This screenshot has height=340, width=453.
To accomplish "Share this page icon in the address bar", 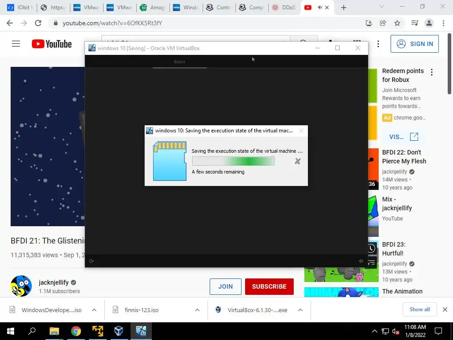I will click(x=383, y=23).
